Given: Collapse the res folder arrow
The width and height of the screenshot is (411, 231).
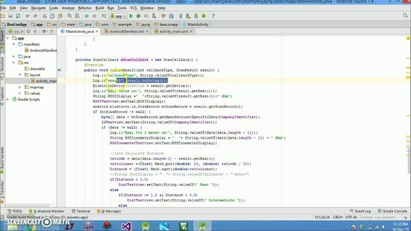Looking at the screenshot, I should [13, 63].
